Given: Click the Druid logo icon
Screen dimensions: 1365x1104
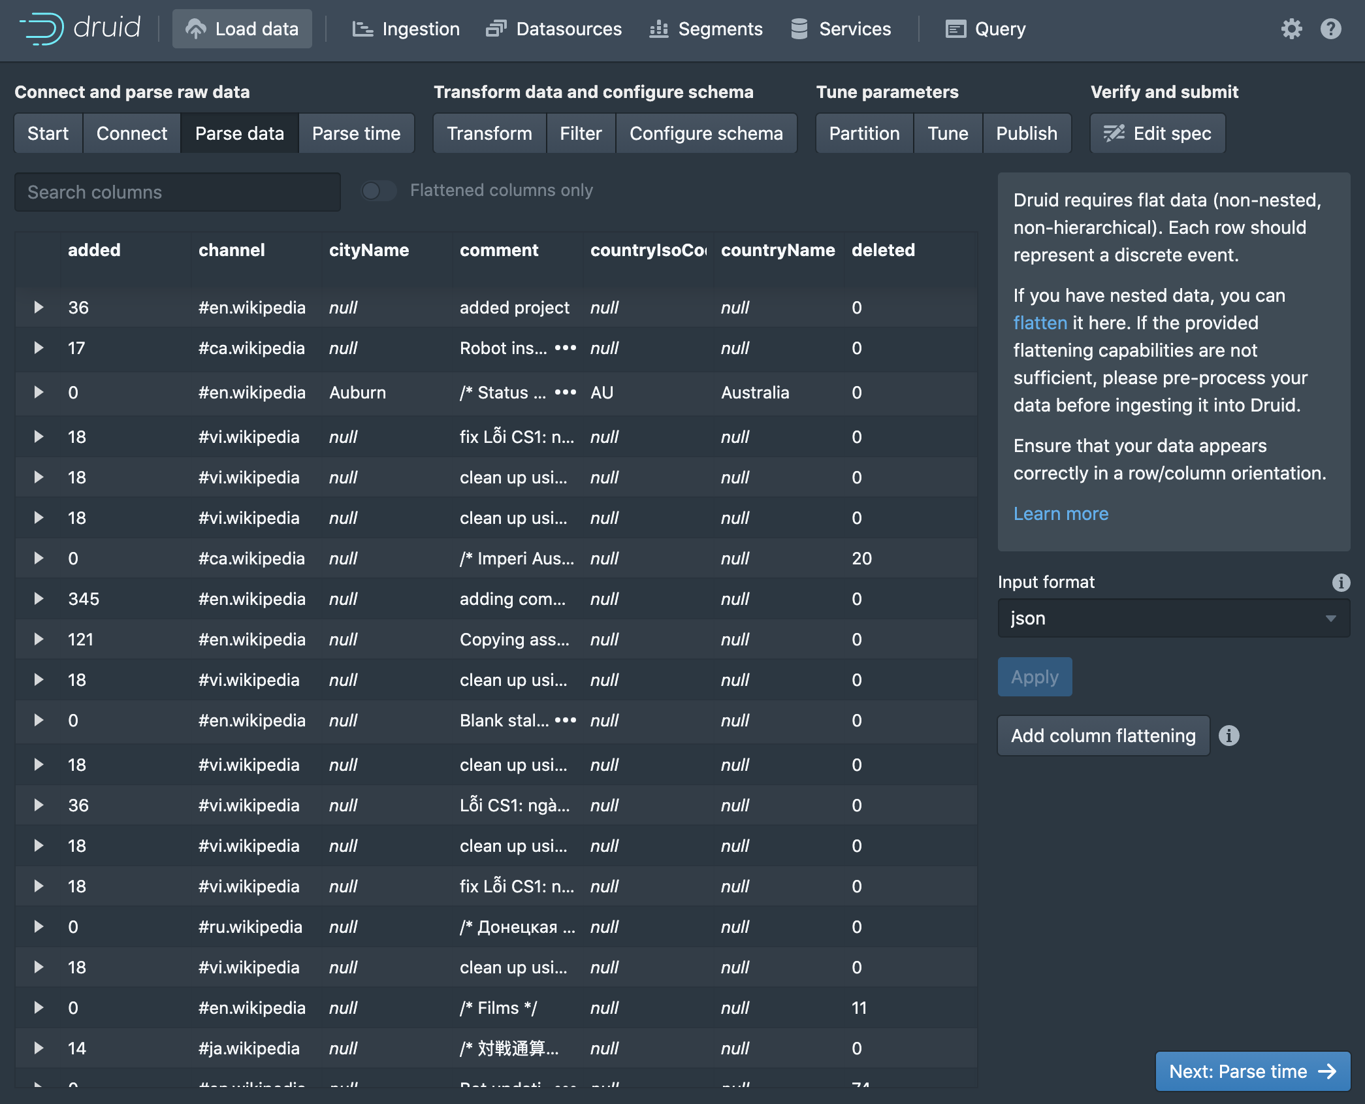Looking at the screenshot, I should click(x=42, y=29).
